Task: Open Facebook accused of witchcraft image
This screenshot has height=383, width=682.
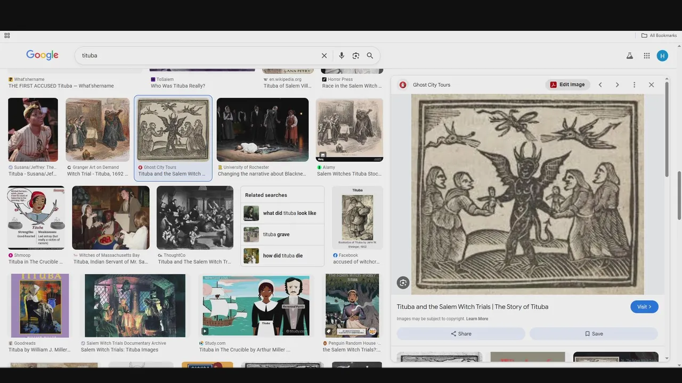Action: [358, 218]
